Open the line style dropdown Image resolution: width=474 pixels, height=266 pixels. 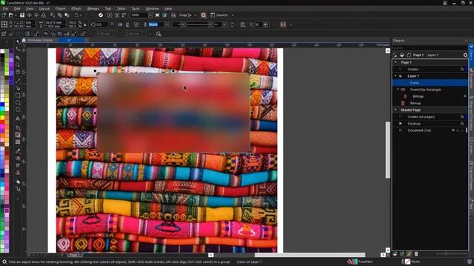coord(210,24)
